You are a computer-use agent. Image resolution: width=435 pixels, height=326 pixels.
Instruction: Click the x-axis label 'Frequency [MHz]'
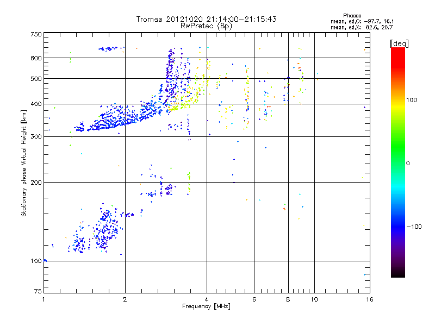[x=206, y=306]
